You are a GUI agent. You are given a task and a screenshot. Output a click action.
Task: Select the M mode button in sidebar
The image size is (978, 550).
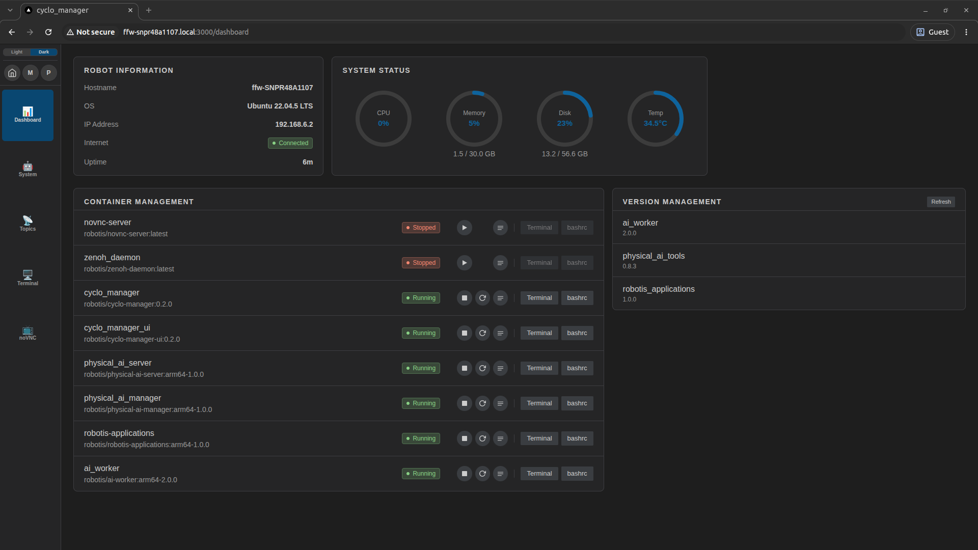click(x=31, y=73)
